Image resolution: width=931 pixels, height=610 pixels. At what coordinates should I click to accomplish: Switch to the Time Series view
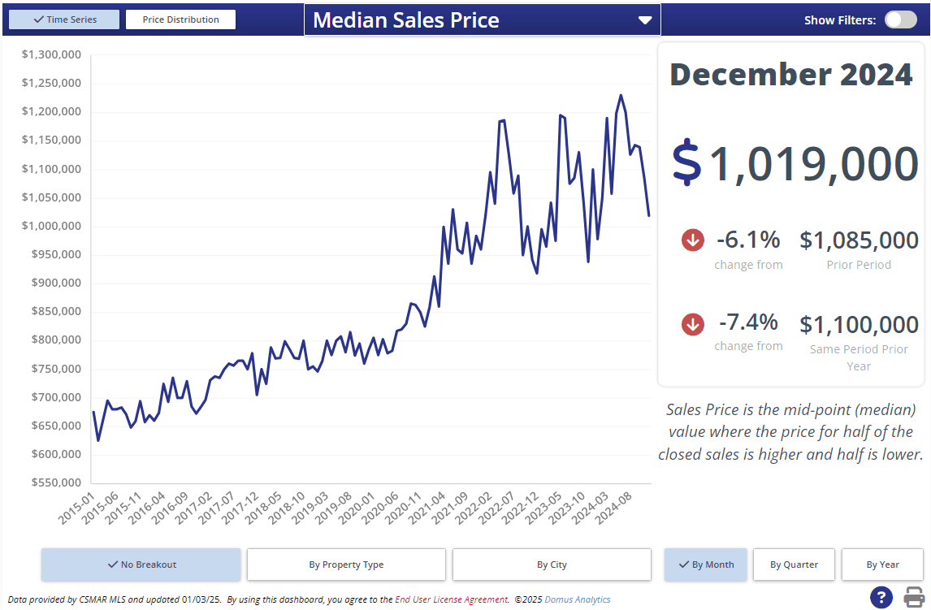[64, 19]
